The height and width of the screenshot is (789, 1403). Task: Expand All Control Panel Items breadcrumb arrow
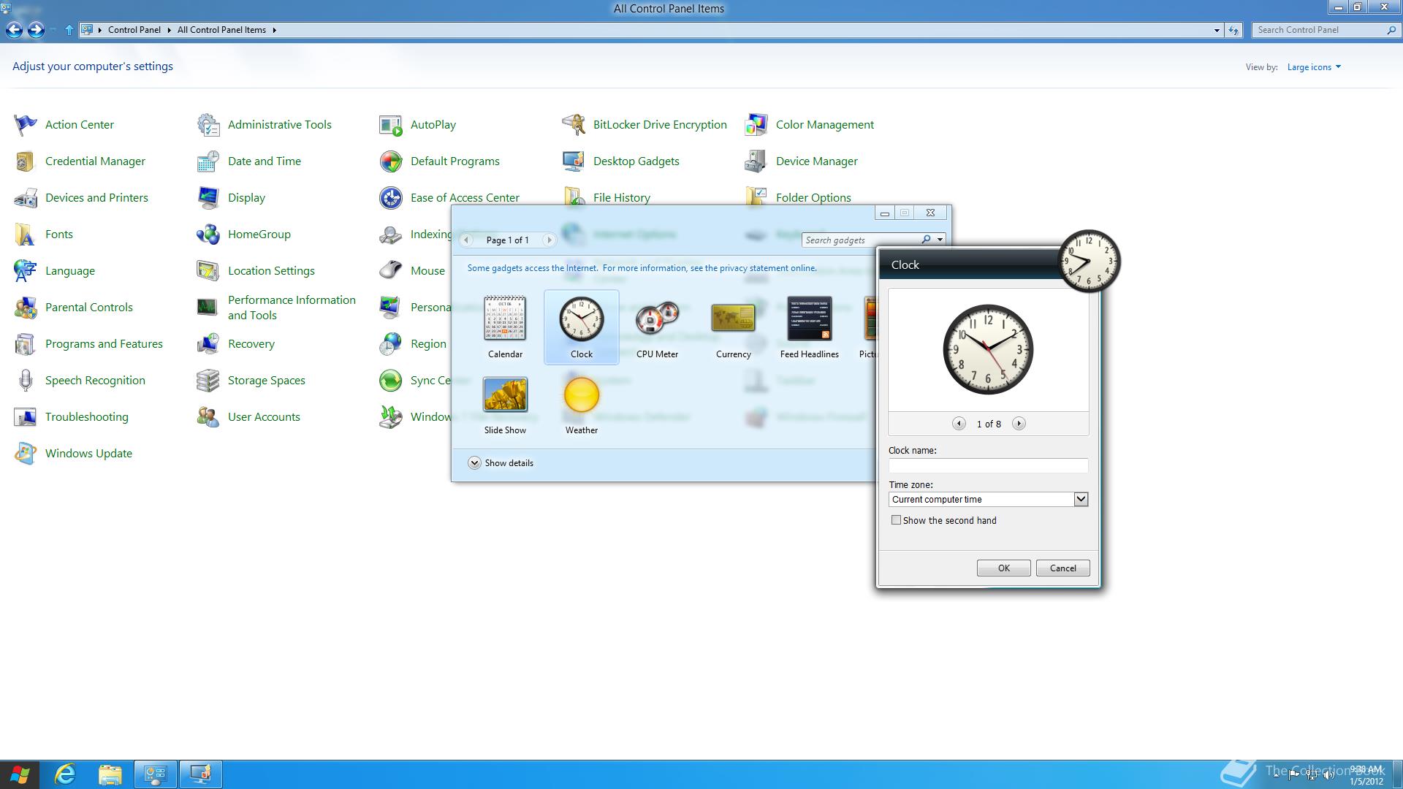(x=274, y=30)
